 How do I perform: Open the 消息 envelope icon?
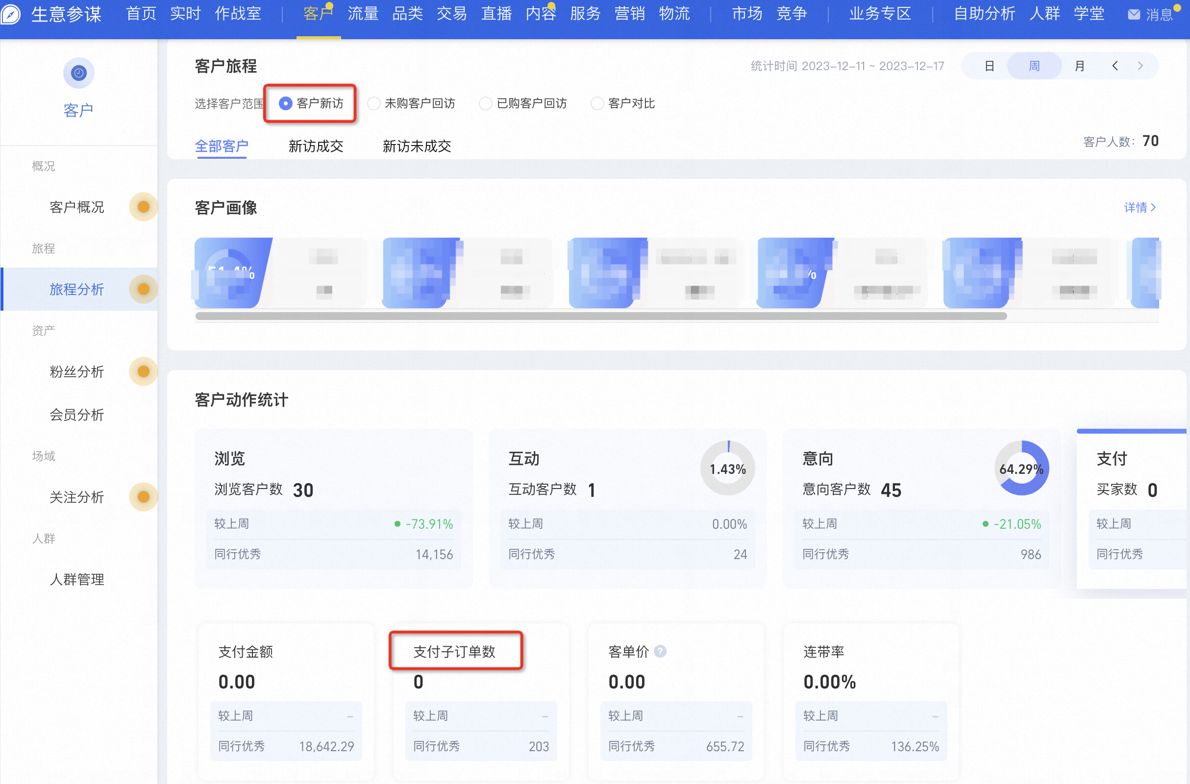(x=1134, y=15)
